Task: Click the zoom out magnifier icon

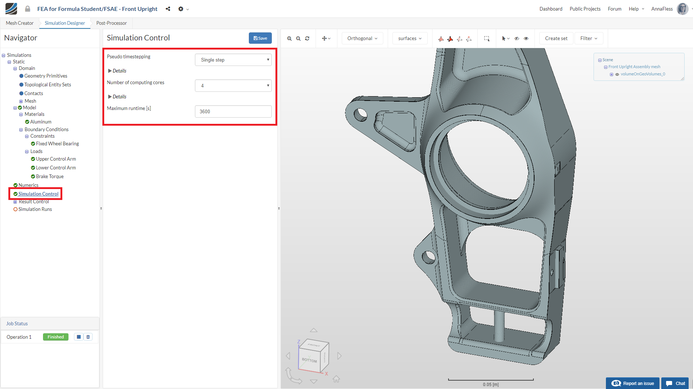Action: point(298,39)
